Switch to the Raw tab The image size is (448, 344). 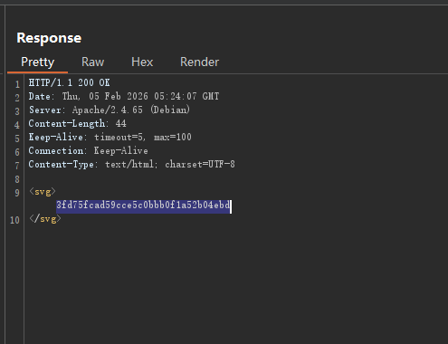tap(92, 62)
